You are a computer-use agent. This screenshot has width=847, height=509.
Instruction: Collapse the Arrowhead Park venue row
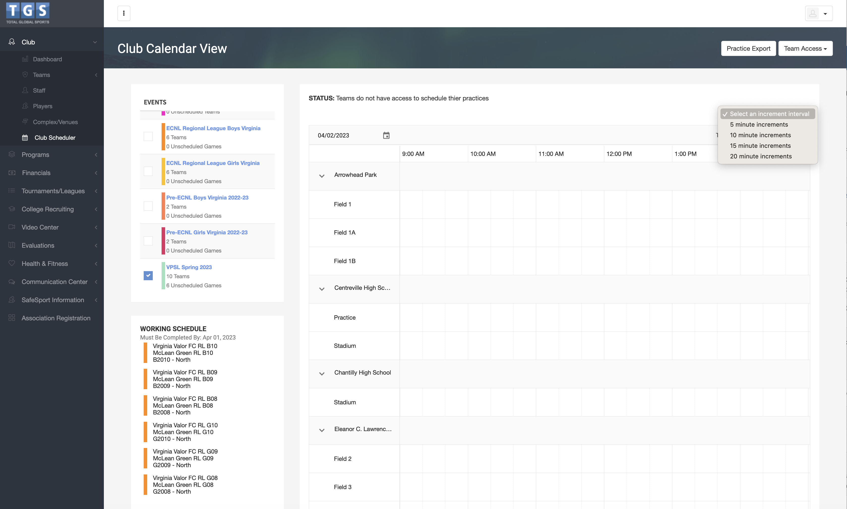(321, 176)
